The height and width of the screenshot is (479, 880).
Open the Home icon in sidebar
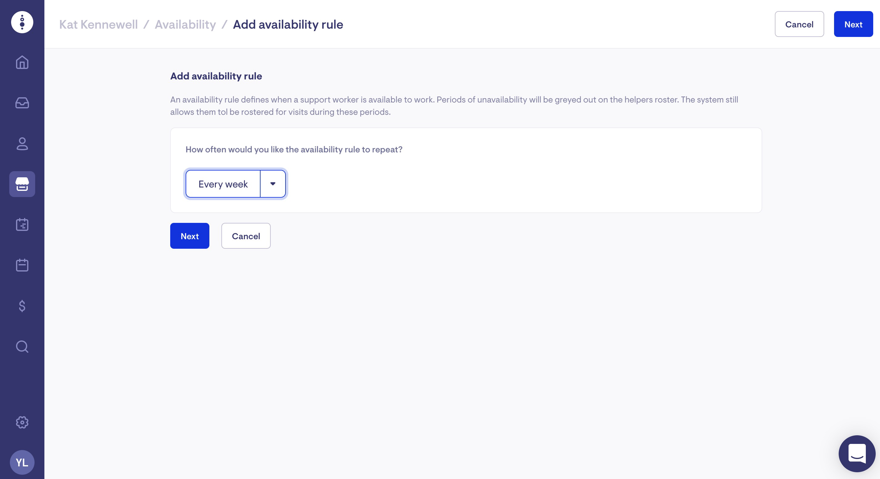[22, 62]
